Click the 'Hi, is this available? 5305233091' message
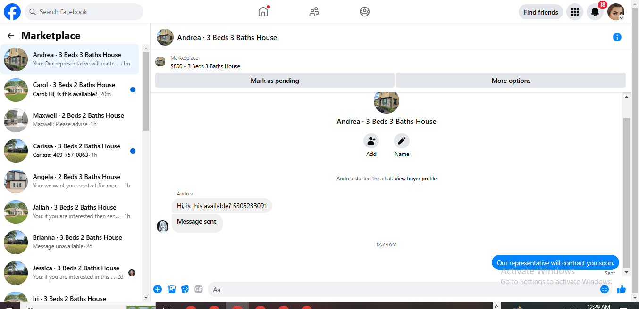 coord(222,206)
